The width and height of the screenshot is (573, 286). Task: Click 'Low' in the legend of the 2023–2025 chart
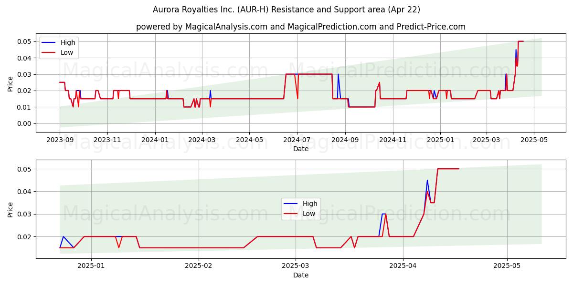tap(67, 52)
